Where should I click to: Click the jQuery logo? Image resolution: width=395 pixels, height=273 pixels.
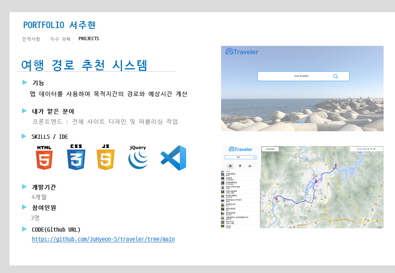pyautogui.click(x=138, y=157)
